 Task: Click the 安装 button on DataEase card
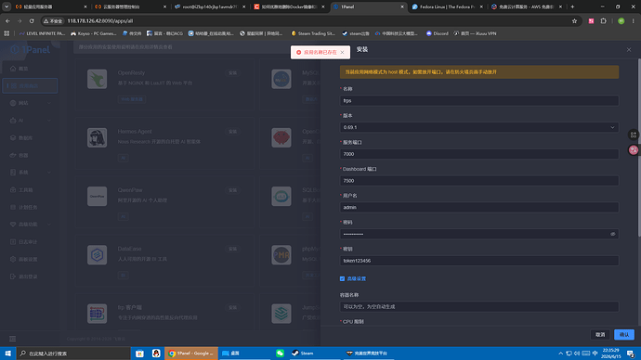232,249
